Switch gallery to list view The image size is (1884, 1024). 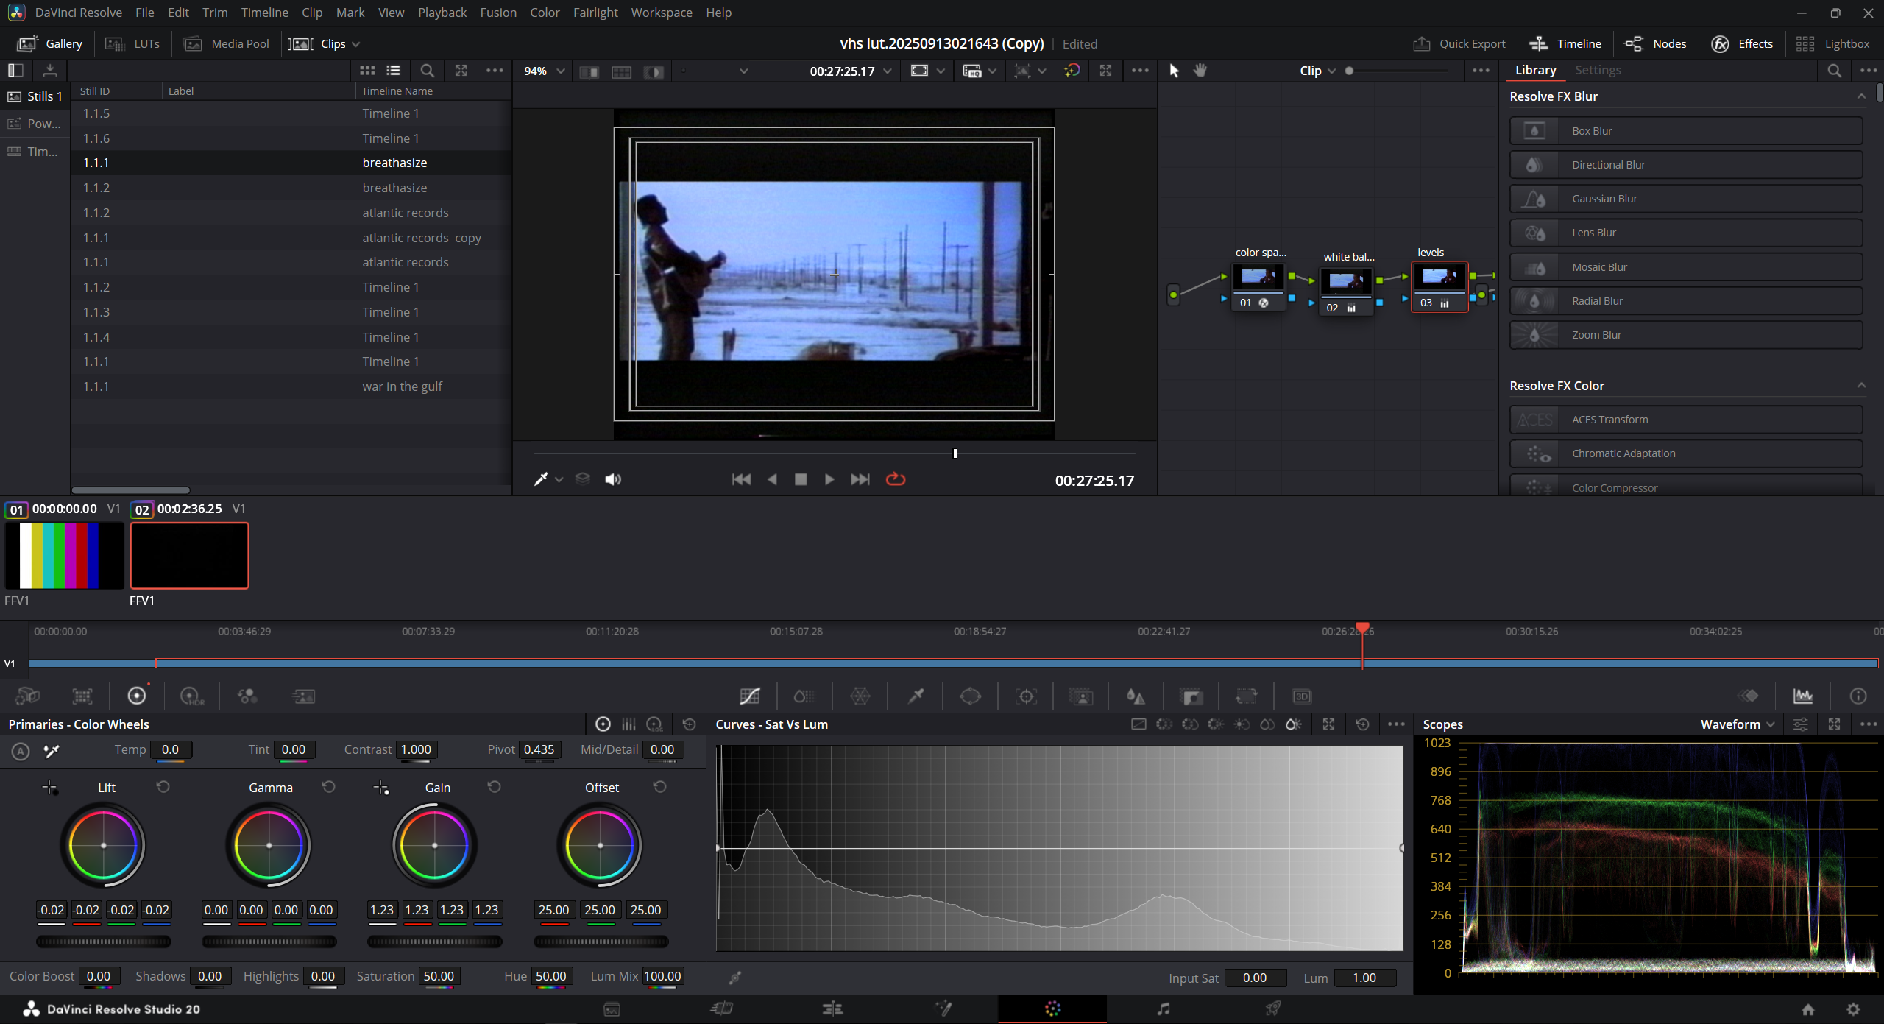pyautogui.click(x=394, y=71)
